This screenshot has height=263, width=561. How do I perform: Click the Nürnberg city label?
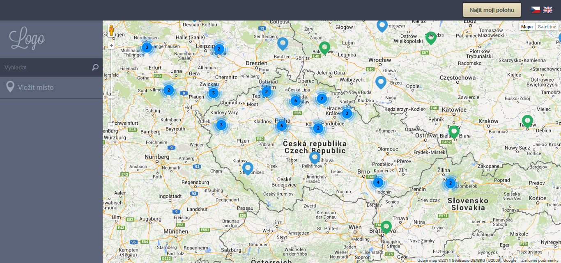(x=157, y=157)
